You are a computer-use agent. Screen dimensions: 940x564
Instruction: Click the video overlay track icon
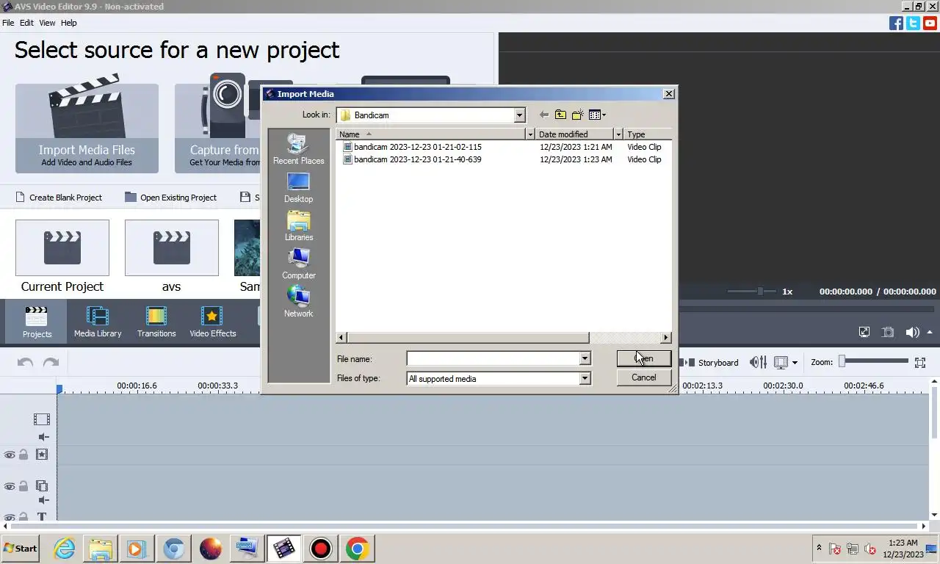(x=42, y=486)
